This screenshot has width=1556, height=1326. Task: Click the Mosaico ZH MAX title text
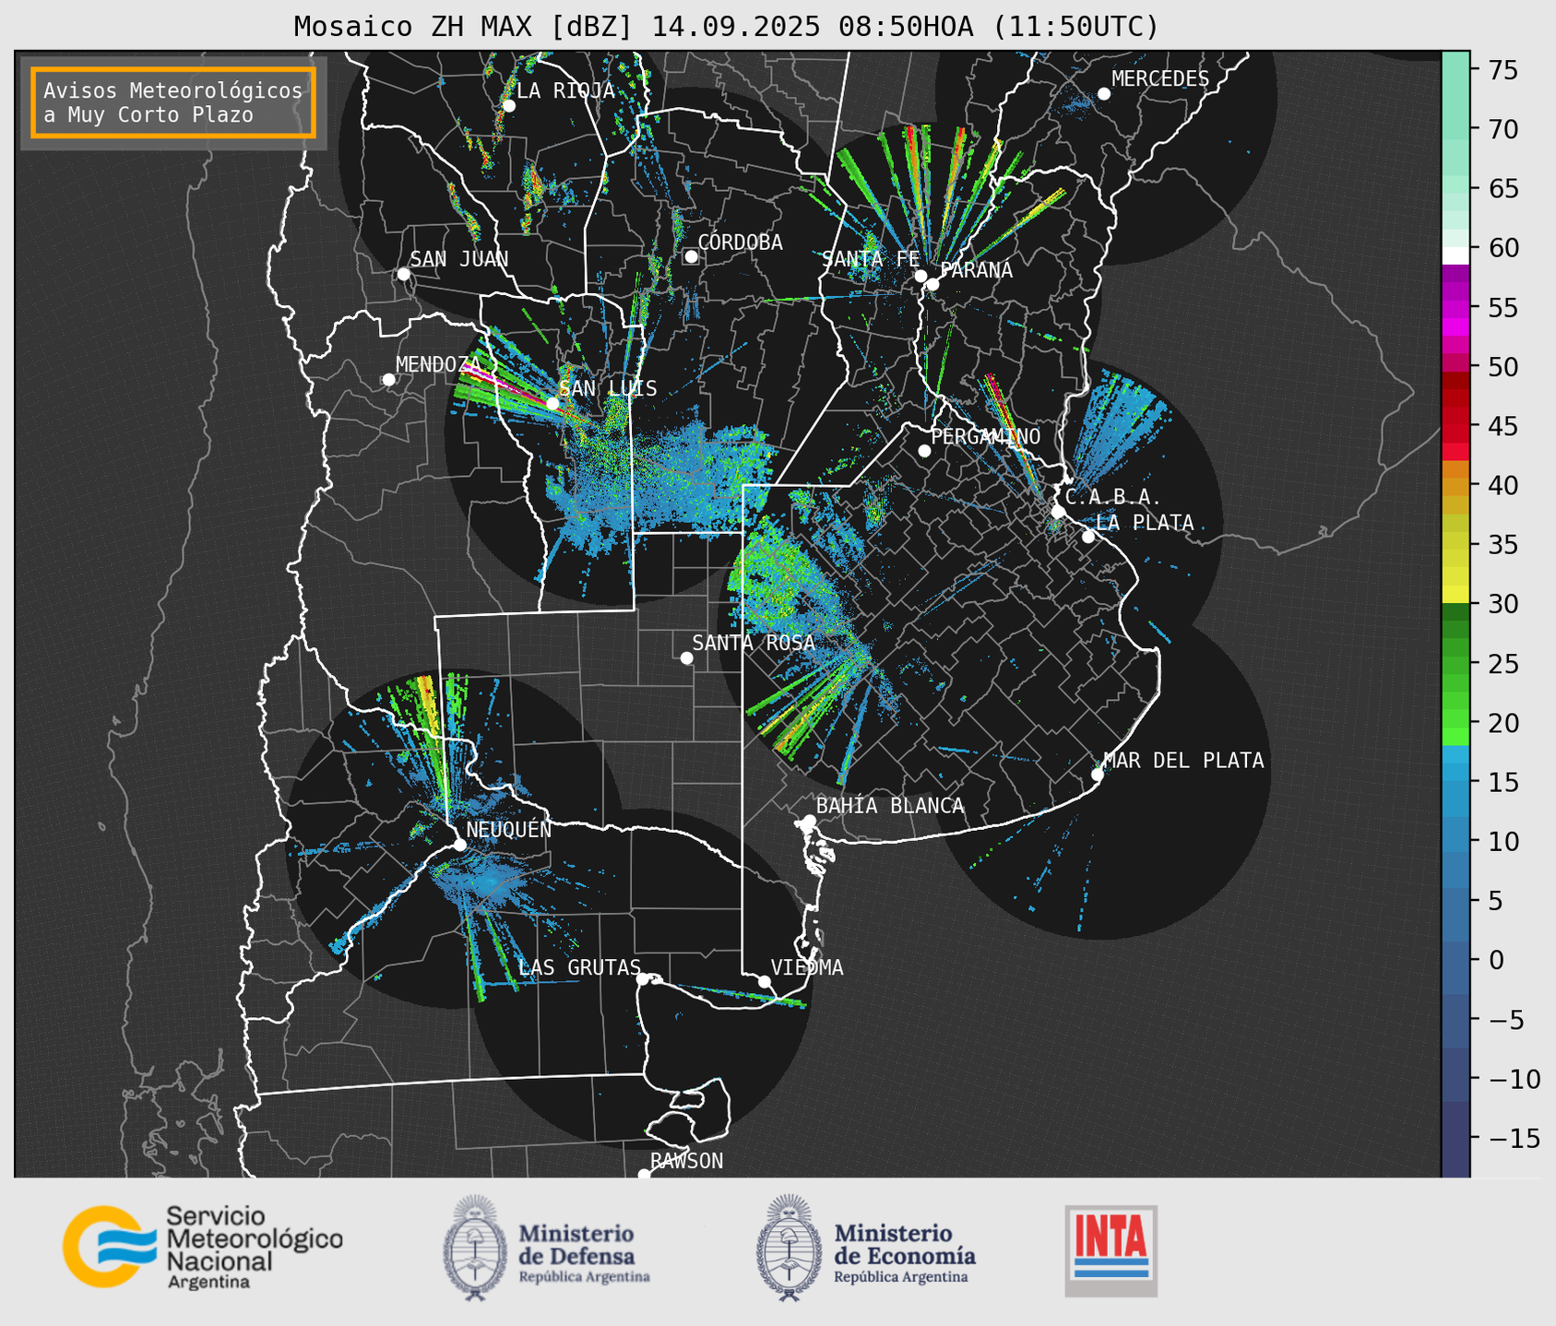tap(725, 27)
